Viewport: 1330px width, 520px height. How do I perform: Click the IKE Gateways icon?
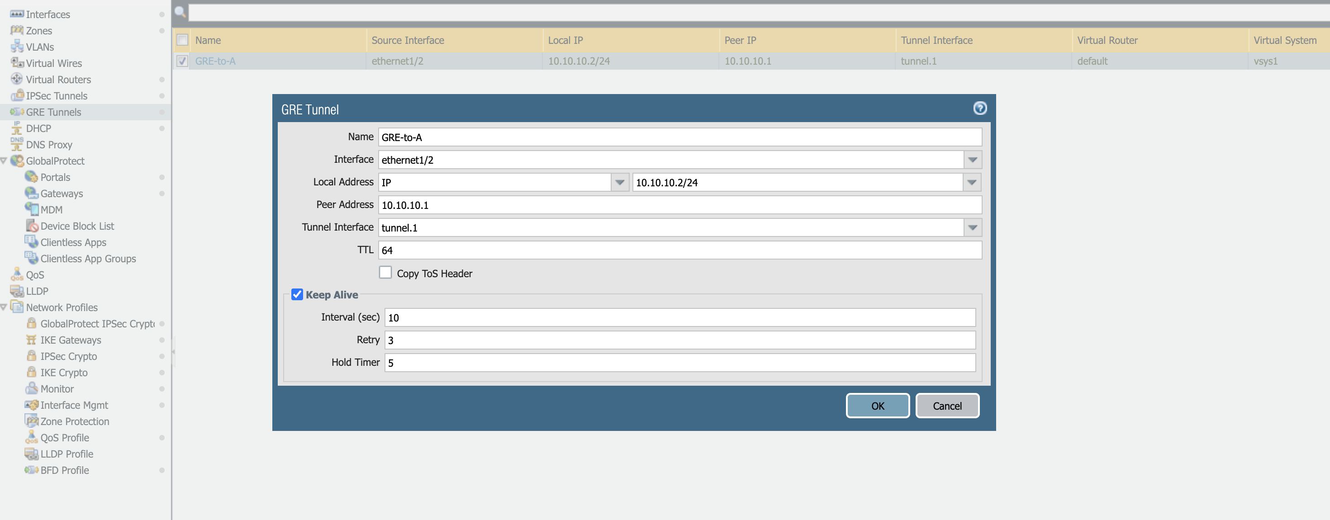(x=32, y=340)
